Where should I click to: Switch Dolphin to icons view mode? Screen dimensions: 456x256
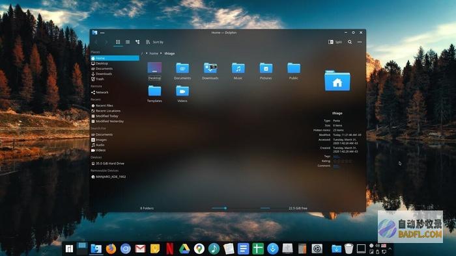(118, 42)
